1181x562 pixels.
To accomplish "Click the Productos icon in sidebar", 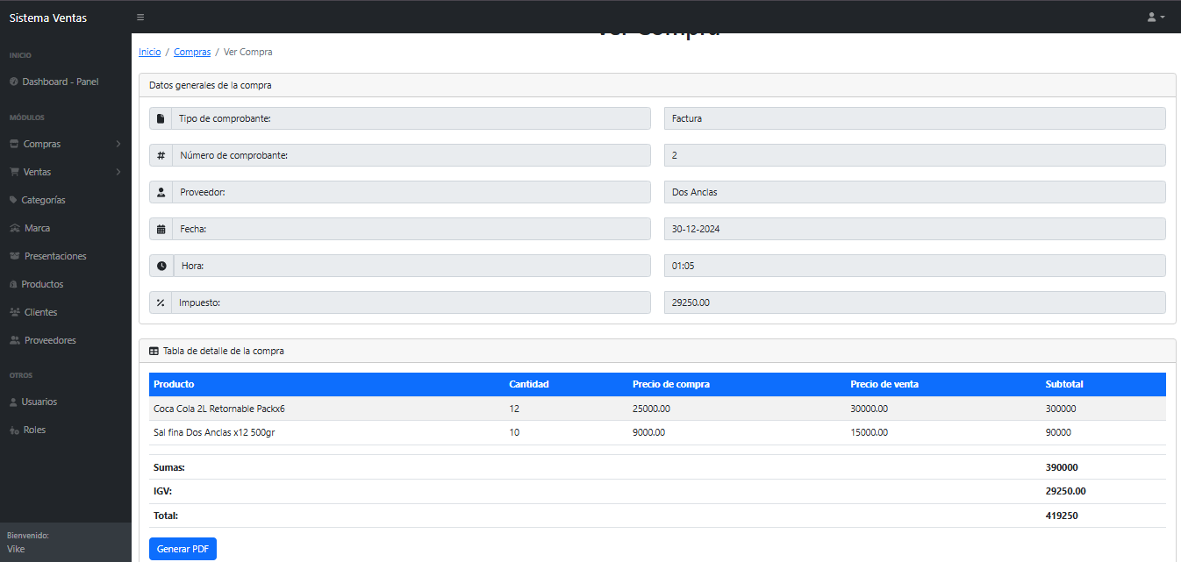I will [x=13, y=284].
